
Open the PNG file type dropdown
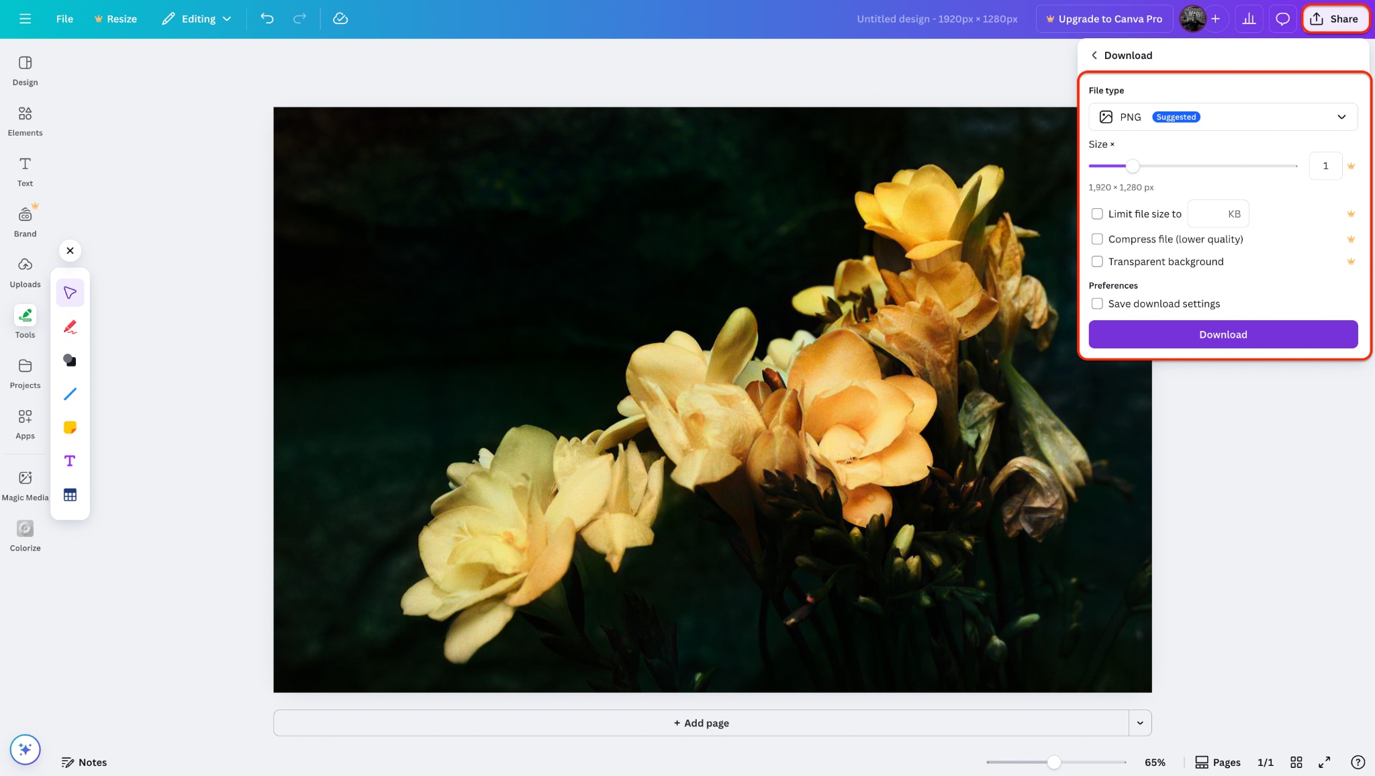tap(1223, 117)
